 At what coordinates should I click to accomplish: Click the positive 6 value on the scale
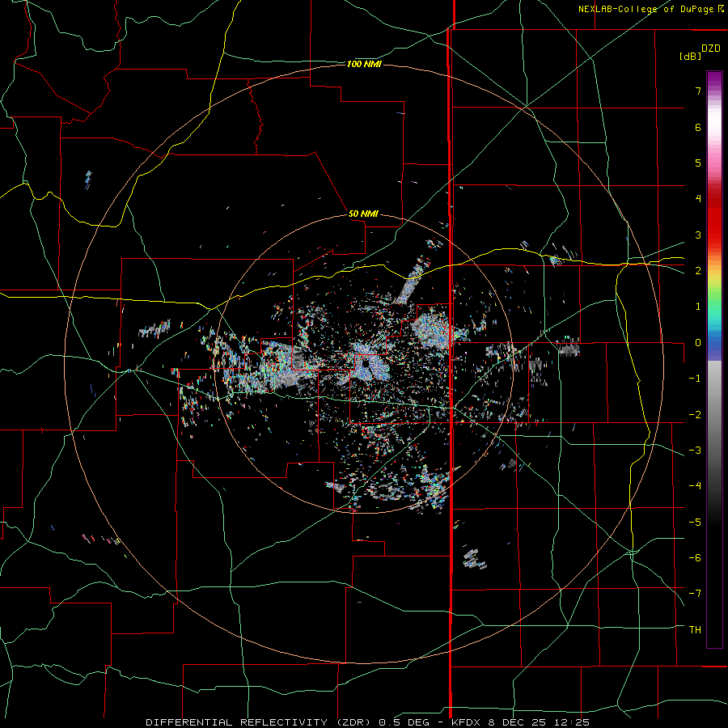698,127
